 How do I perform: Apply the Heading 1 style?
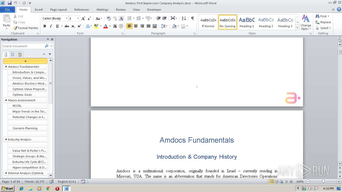(x=247, y=22)
